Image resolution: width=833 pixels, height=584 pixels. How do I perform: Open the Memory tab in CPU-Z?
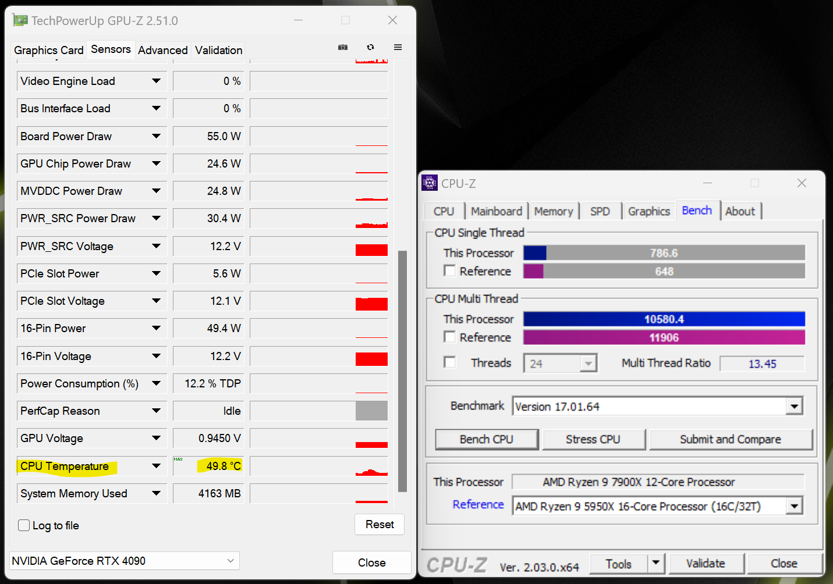coord(554,211)
